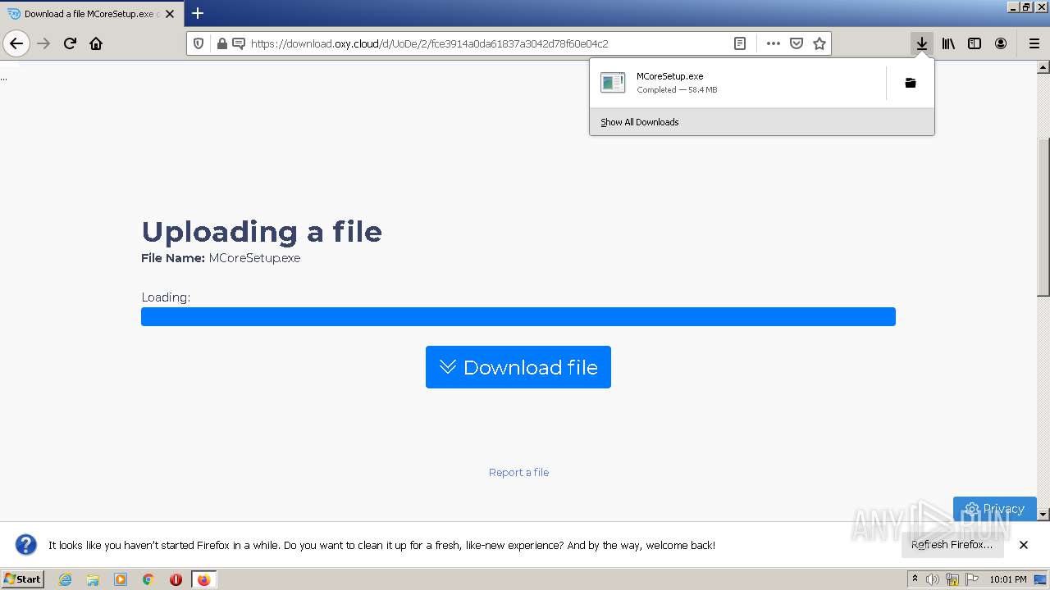1050x590 pixels.
Task: Show sidebars icon
Action: click(x=975, y=43)
